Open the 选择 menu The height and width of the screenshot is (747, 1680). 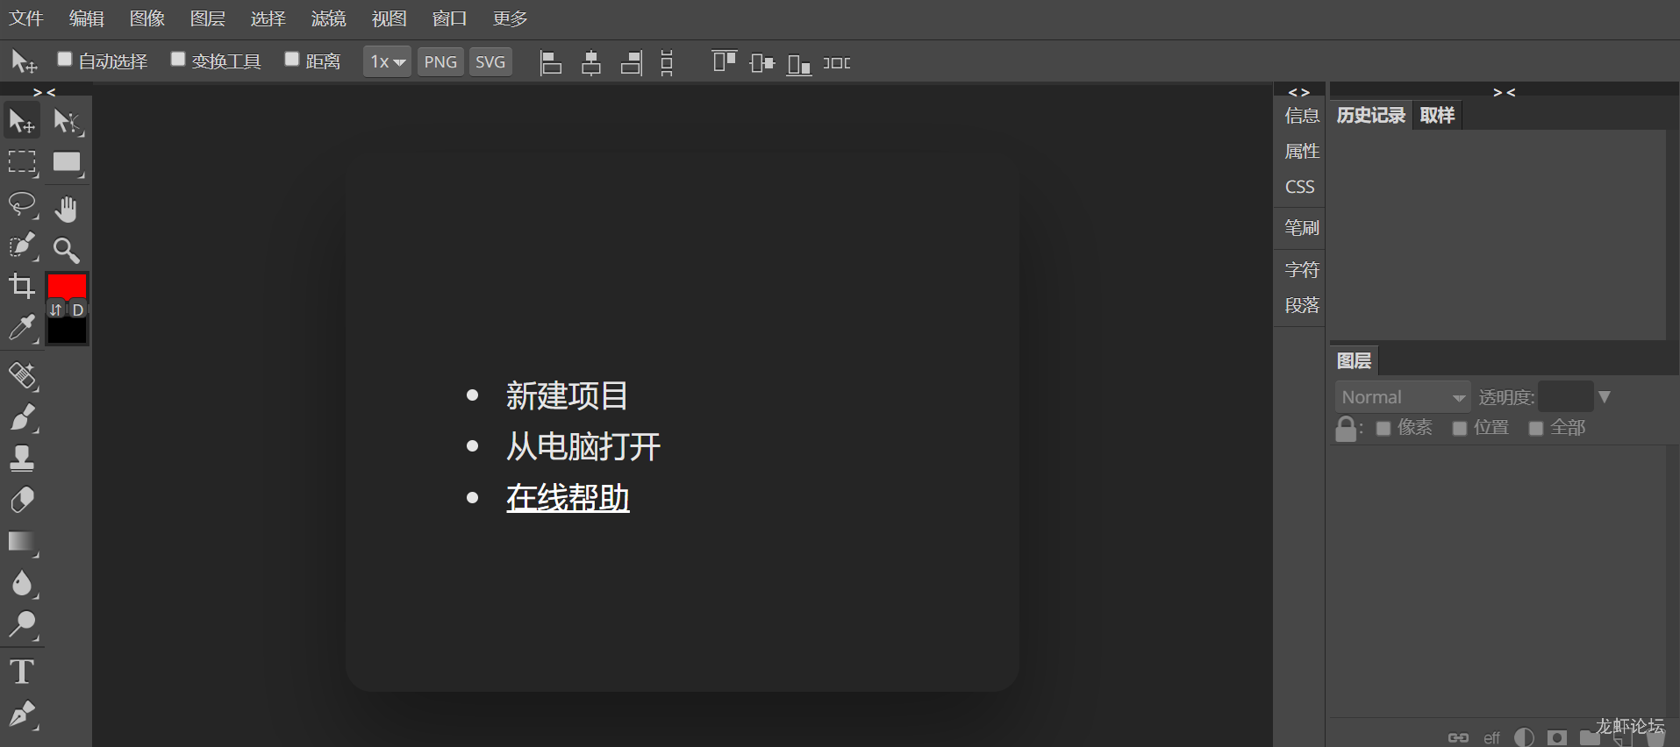coord(268,18)
